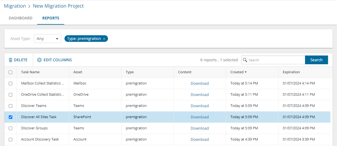Download the OneDrive Collect Statistics report
The width and height of the screenshot is (337, 146).
coord(200,95)
